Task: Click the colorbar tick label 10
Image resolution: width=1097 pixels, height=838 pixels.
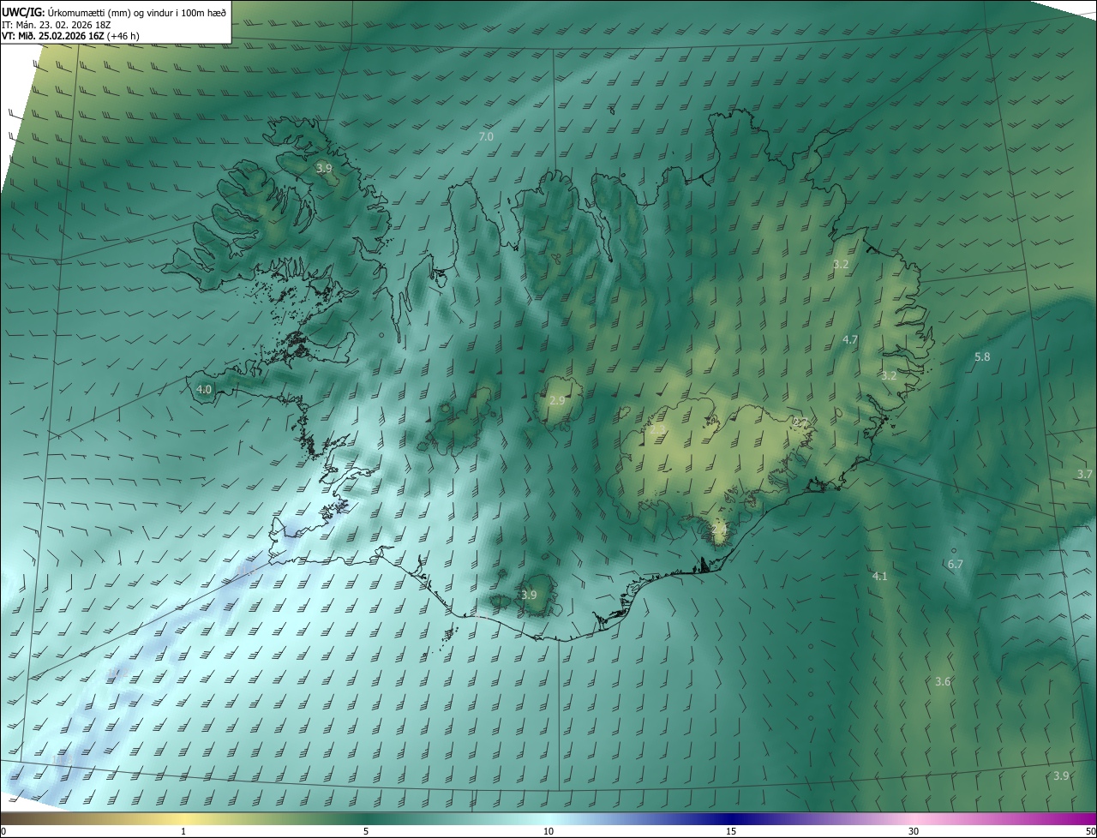Action: click(548, 832)
